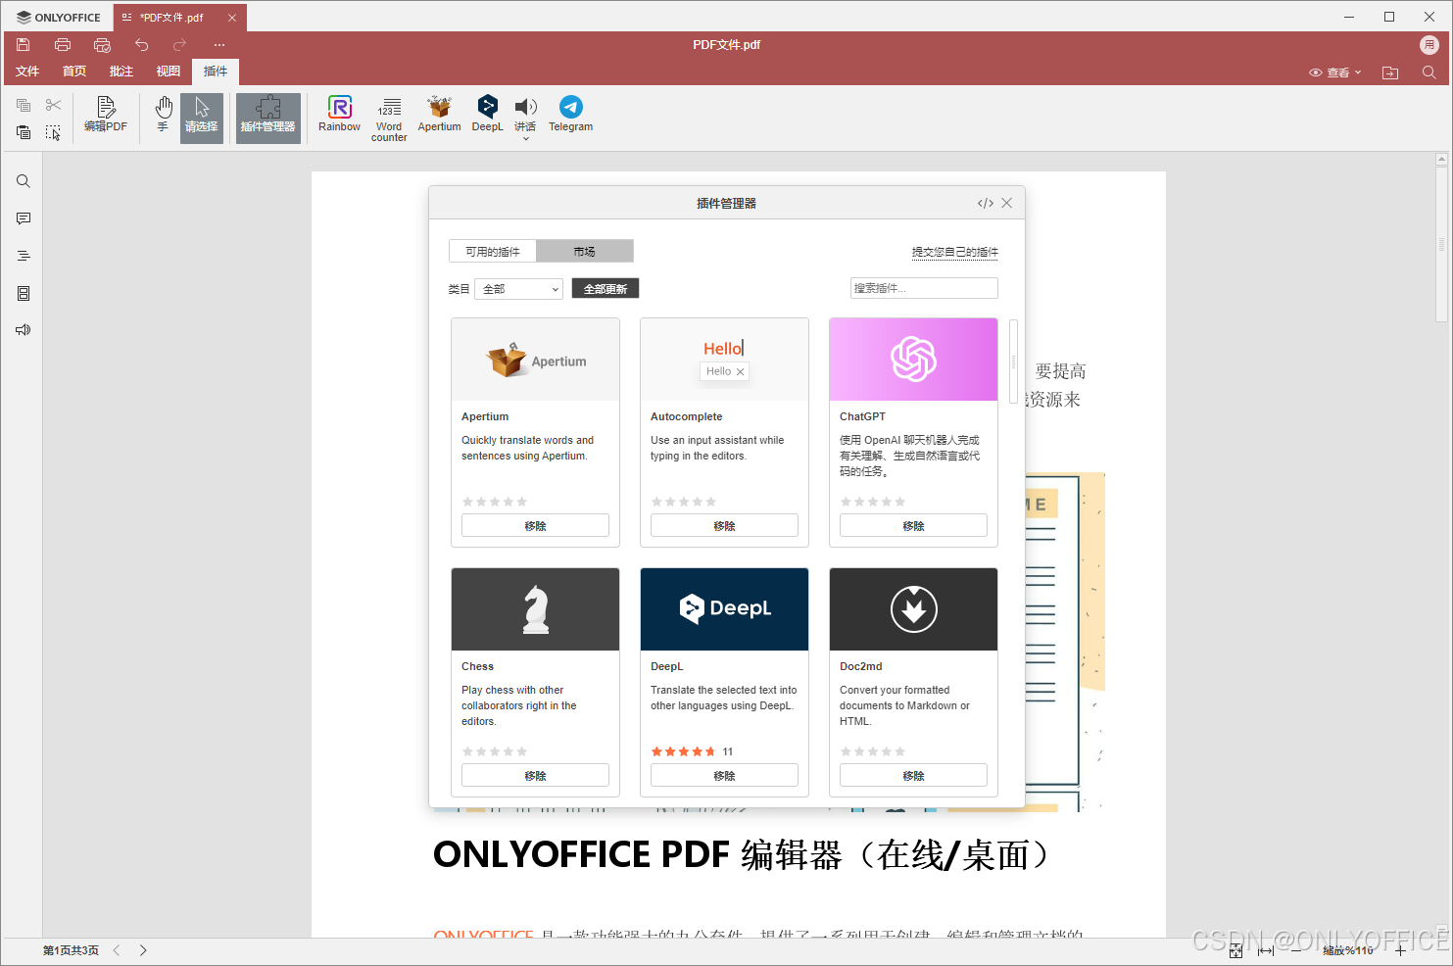
Task: Expand the category dropdown showing 全部
Action: point(518,289)
